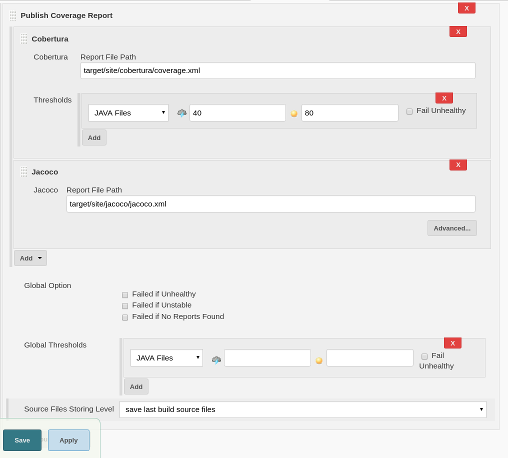The width and height of the screenshot is (508, 458).
Task: Save the job configuration
Action: pos(22,440)
